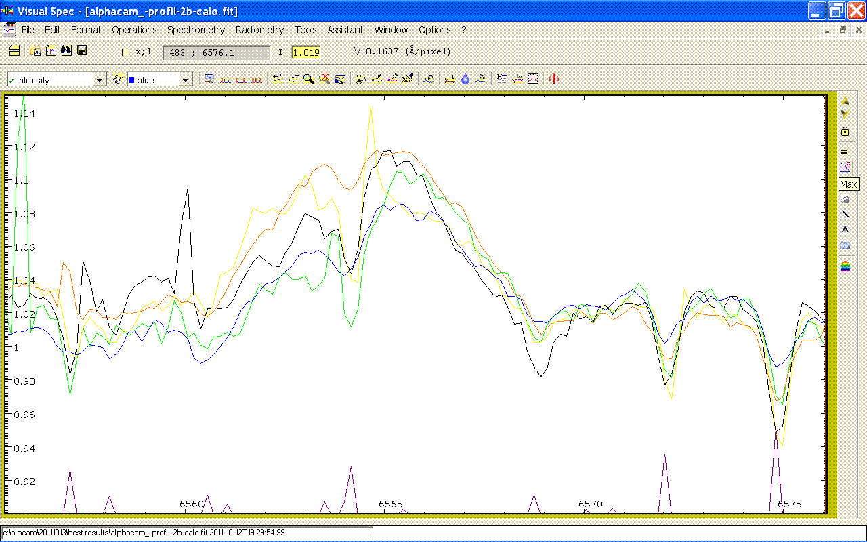The width and height of the screenshot is (867, 542).
Task: Click the yellow intensity value field
Action: pyautogui.click(x=306, y=52)
